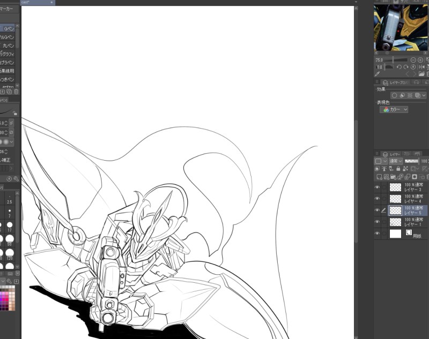Viewport: 429px width, 339px height.
Task: Create a new raster layer
Action: coord(379,177)
